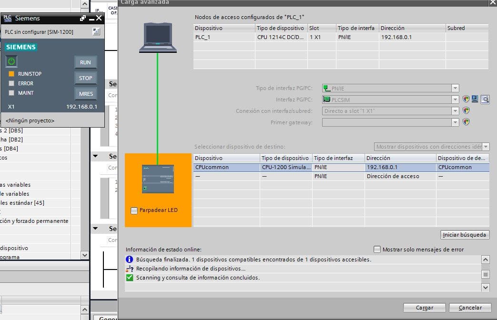The width and height of the screenshot is (497, 320).
Task: Click shield icon beside Conexión con interfaz/subred
Action: 466,110
